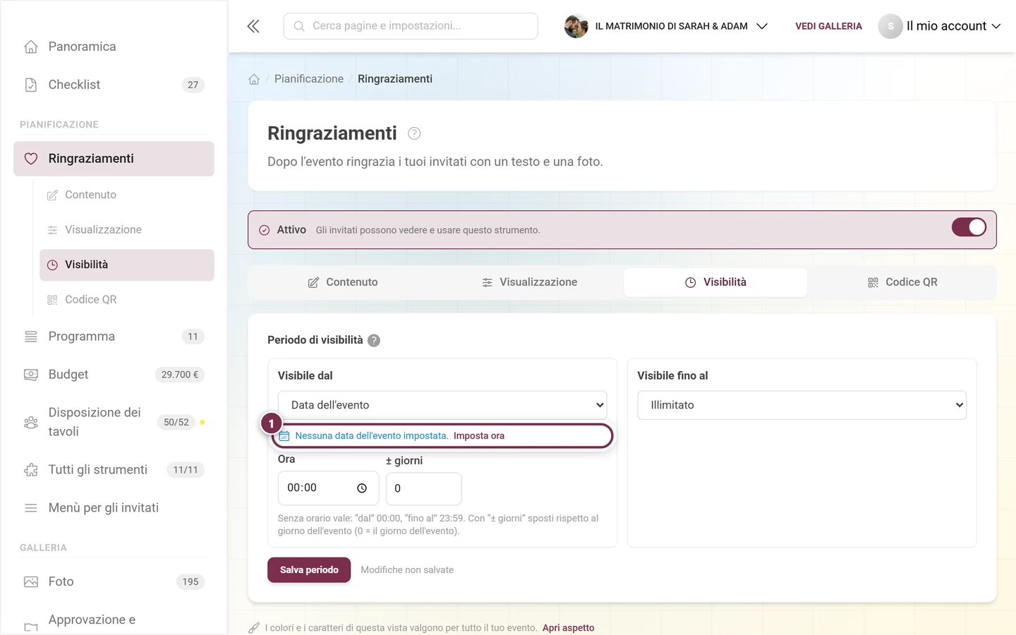Image resolution: width=1016 pixels, height=635 pixels.
Task: Open Panoramica from the sidebar
Action: pos(114,47)
